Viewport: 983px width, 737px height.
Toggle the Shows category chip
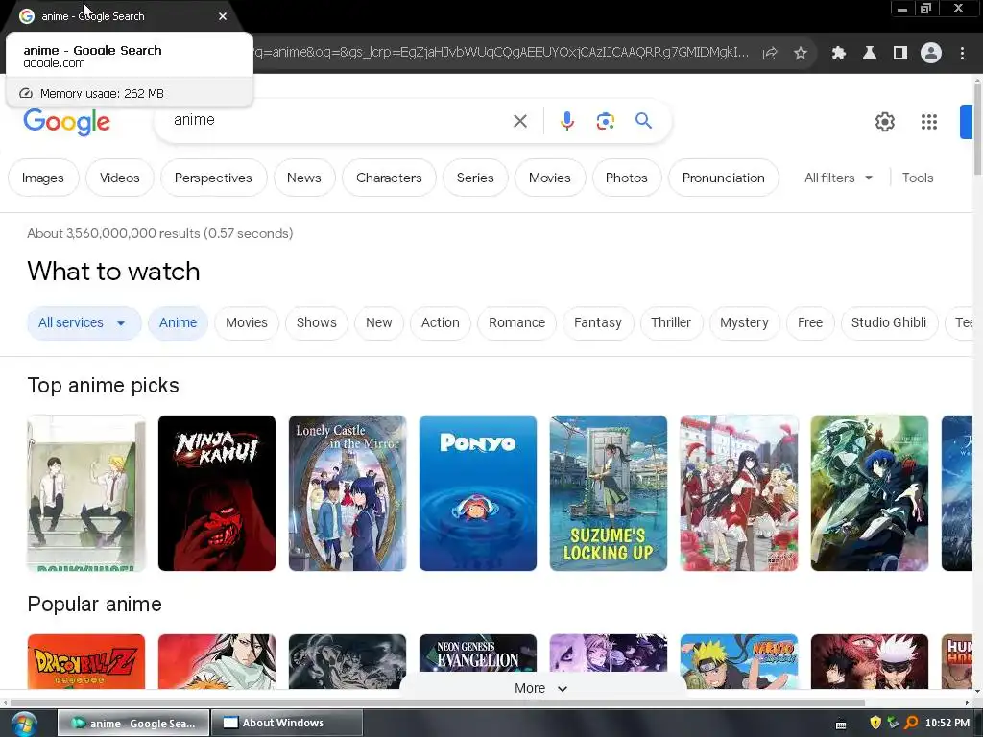316,323
